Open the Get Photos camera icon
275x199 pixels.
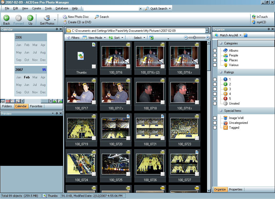coord(47,18)
